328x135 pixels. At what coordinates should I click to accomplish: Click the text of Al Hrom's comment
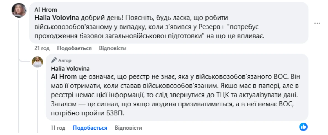pyautogui.click(x=149, y=27)
